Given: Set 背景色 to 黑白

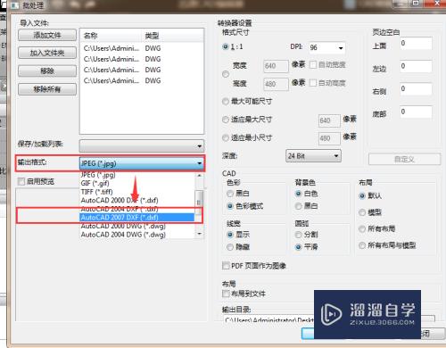Looking at the screenshot, I should pyautogui.click(x=299, y=206).
